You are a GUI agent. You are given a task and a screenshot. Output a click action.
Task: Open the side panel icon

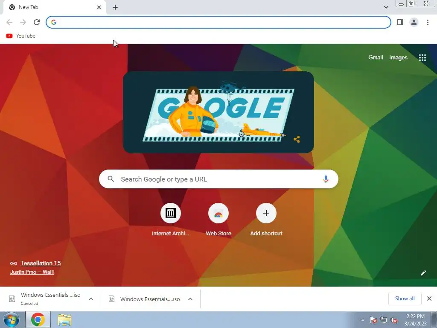[400, 22]
